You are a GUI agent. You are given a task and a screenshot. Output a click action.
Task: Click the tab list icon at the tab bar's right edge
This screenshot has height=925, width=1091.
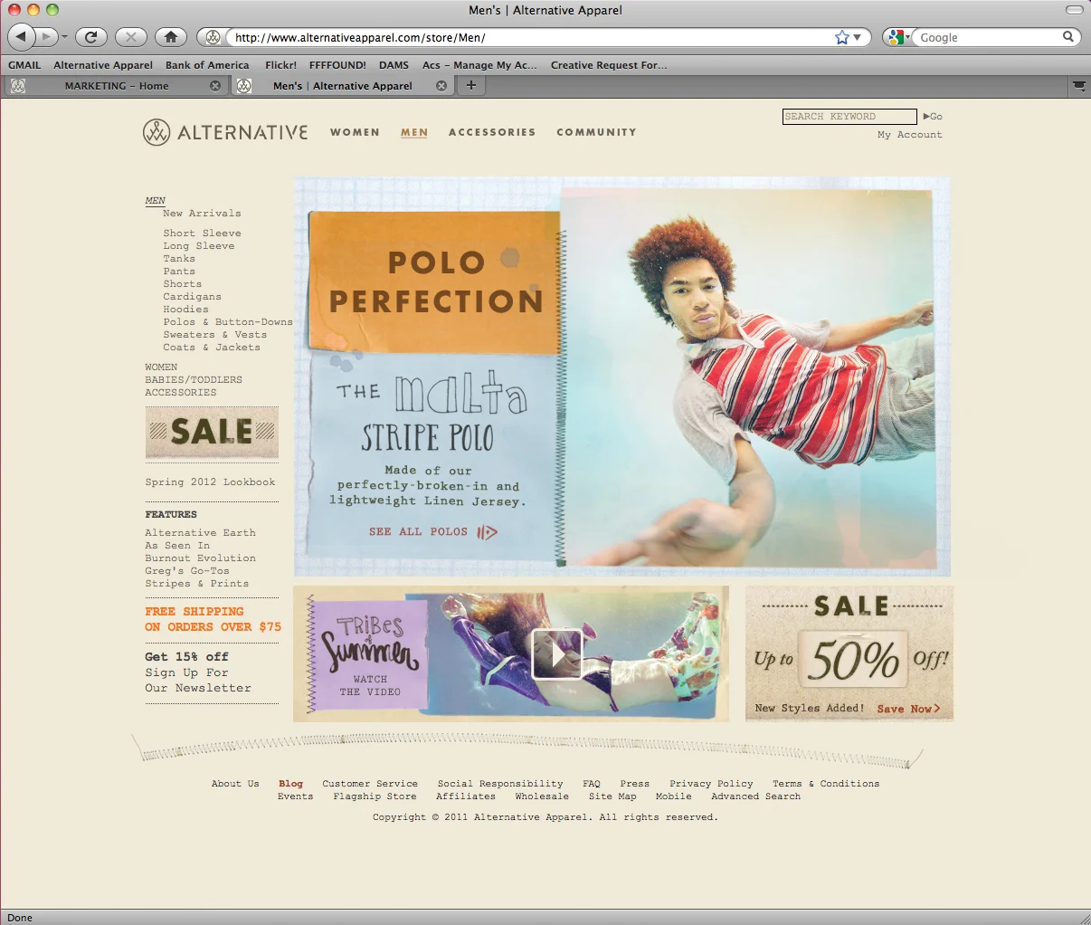coord(1078,85)
